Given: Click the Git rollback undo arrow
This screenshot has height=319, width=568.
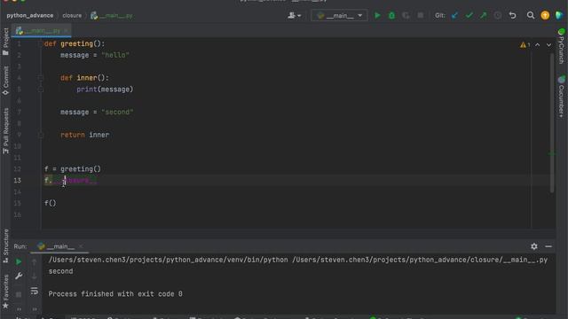Looking at the screenshot, I should tap(512, 16).
